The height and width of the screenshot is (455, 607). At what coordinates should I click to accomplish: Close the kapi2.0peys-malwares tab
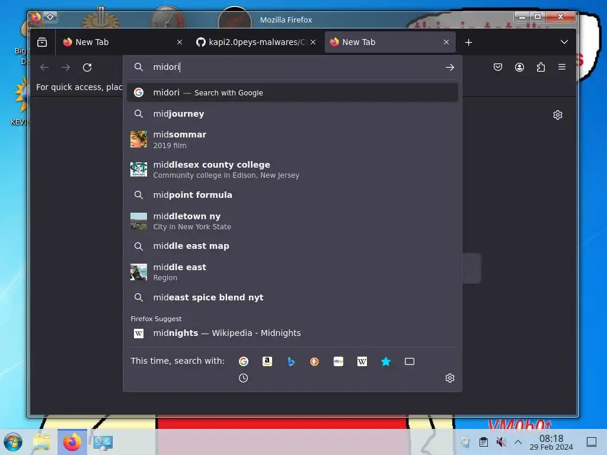pos(313,42)
